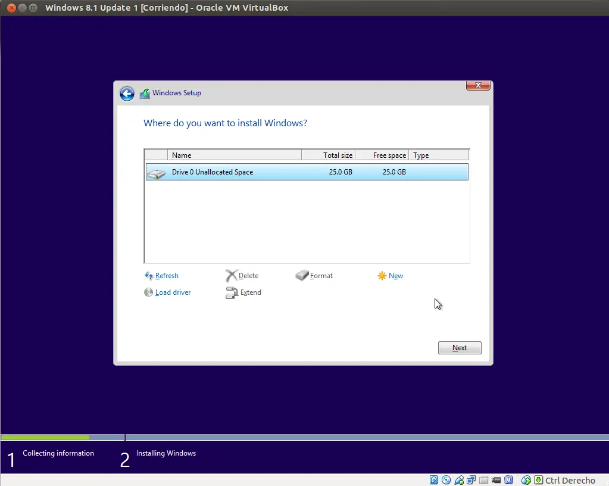
Task: Click the Extend option
Action: pos(251,292)
